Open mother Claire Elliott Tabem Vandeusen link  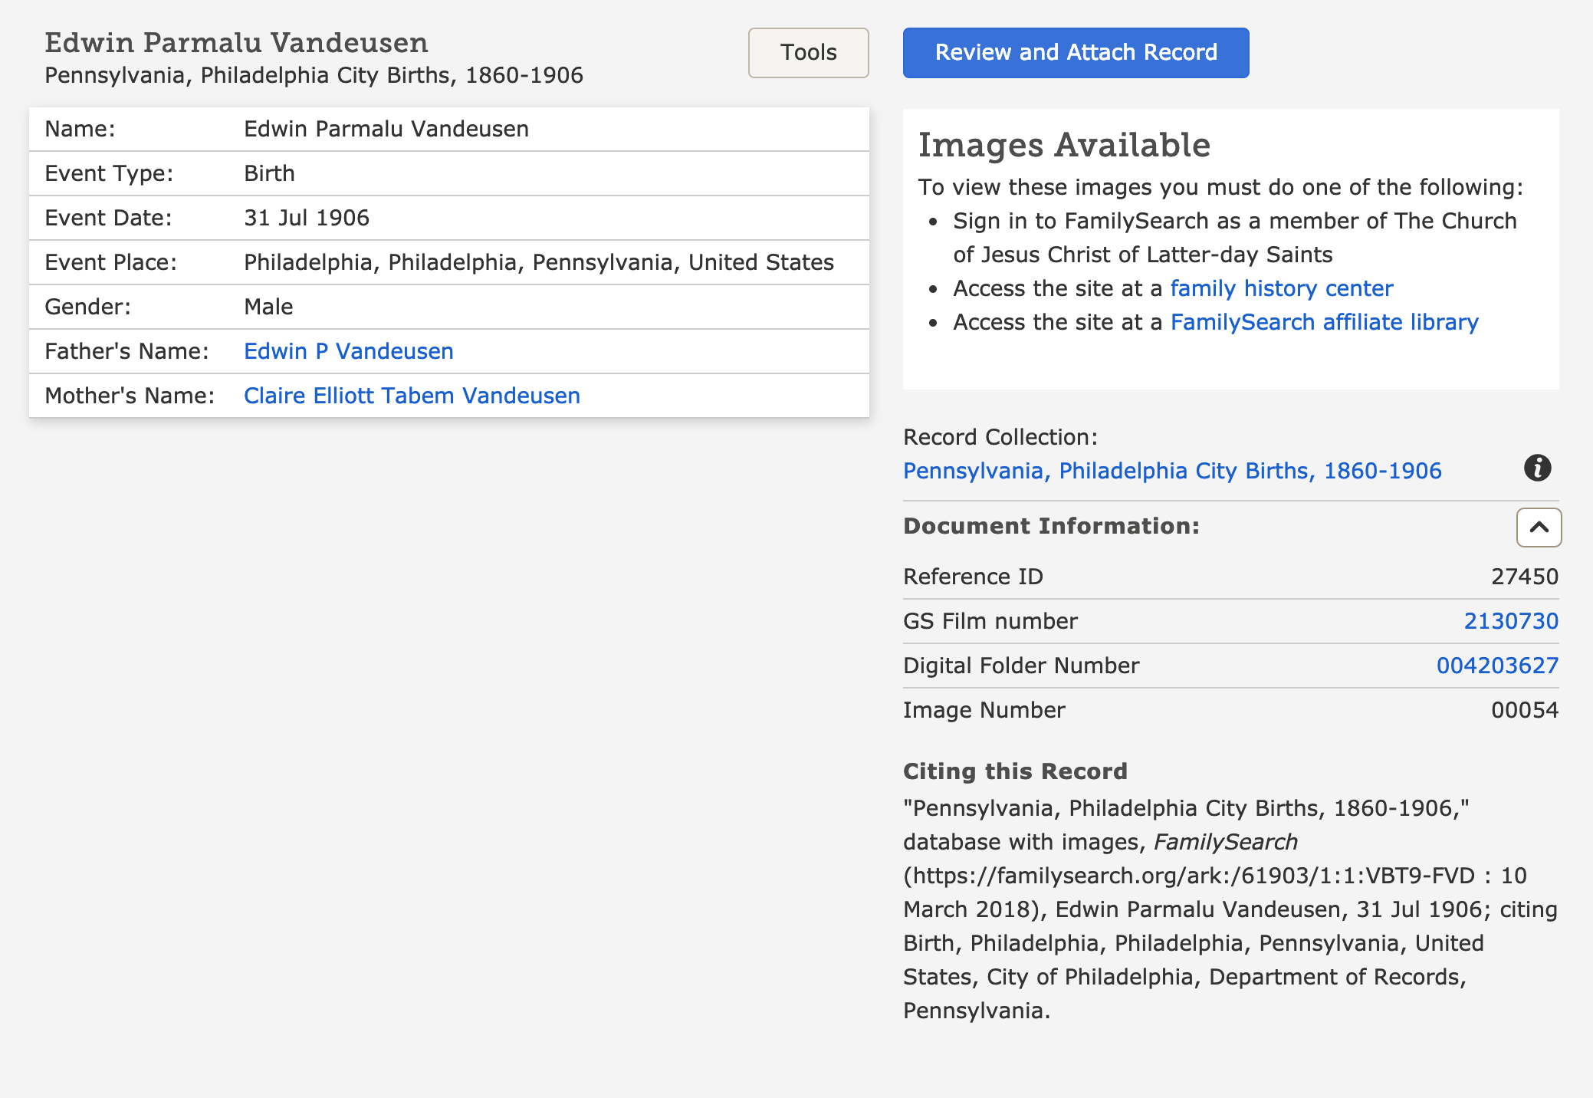click(x=412, y=396)
